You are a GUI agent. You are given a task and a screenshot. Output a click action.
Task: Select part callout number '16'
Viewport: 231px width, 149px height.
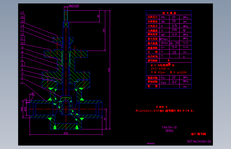coord(22,17)
